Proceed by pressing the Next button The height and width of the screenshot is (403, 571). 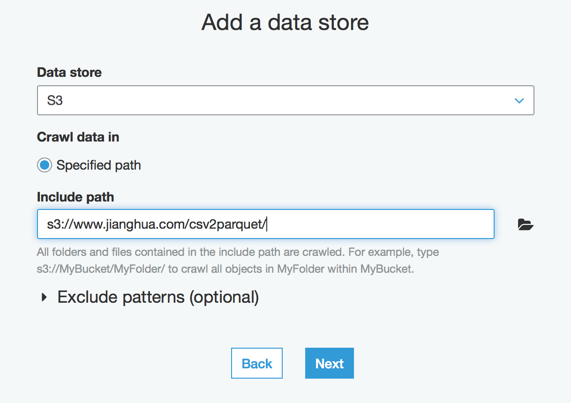pos(330,363)
